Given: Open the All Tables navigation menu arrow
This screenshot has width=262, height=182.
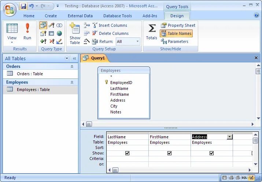Looking at the screenshot, I should [x=67, y=58].
